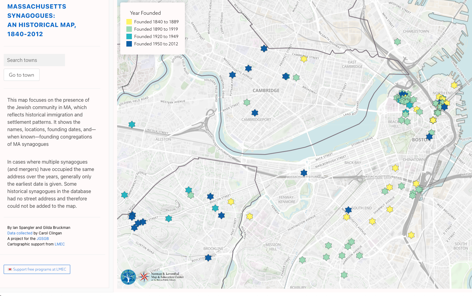Click the dark blue Founded 1950 to 2012 swatch

click(129, 44)
